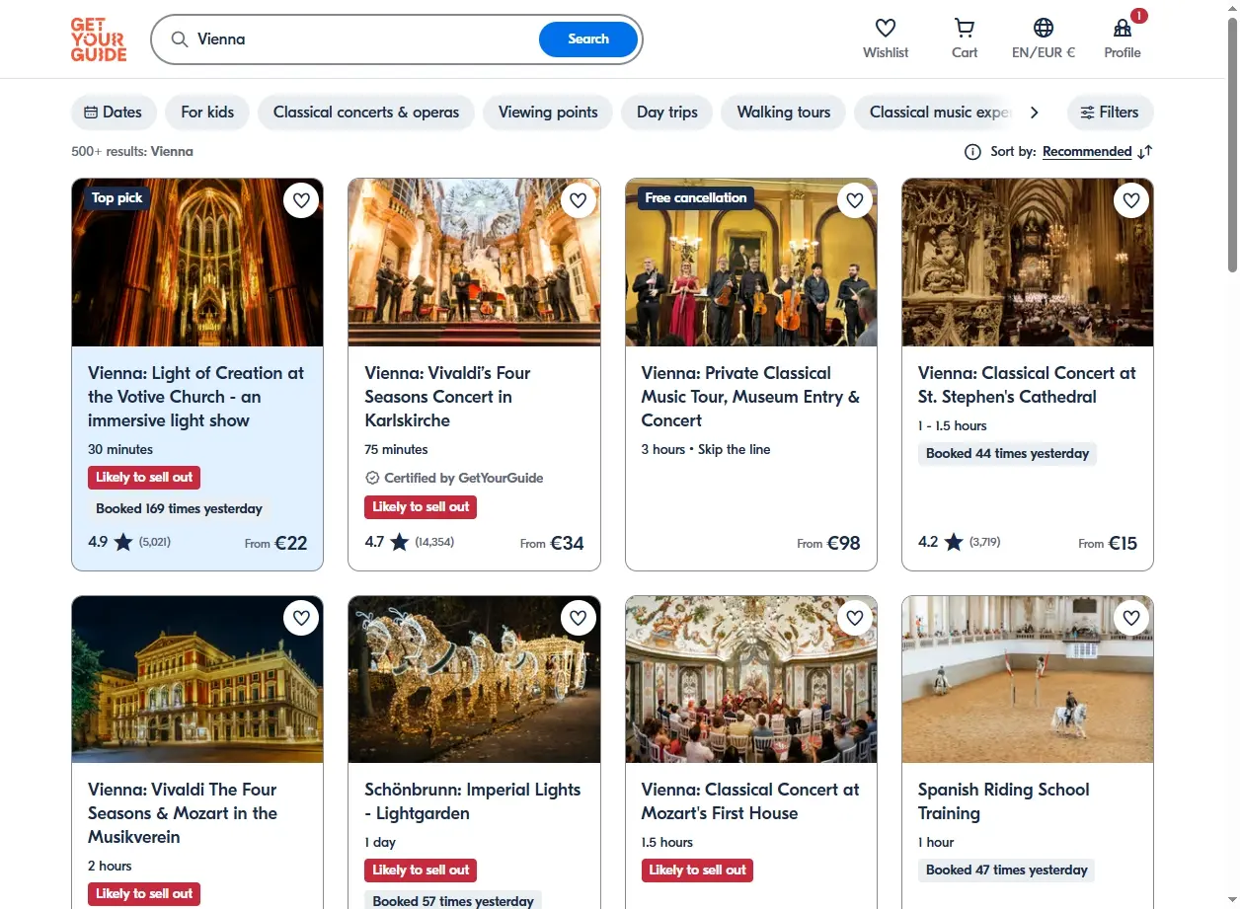Wishlist the Private Classical Music Tour card
The height and width of the screenshot is (909, 1240).
[855, 200]
